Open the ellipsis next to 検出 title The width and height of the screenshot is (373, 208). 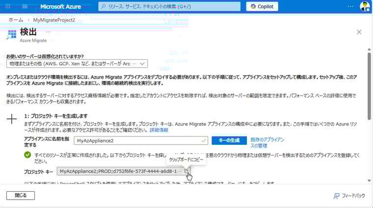point(48,31)
